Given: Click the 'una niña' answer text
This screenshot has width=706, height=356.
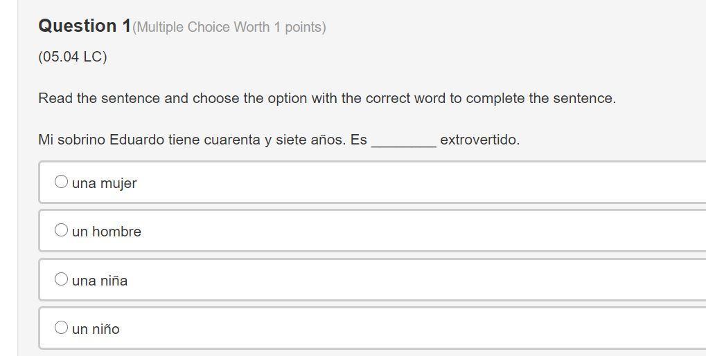Looking at the screenshot, I should point(100,281).
